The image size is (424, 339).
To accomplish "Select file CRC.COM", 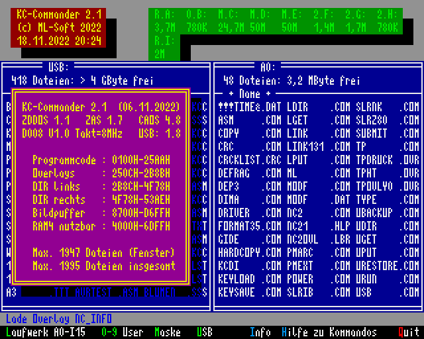I will pyautogui.click(x=249, y=147).
